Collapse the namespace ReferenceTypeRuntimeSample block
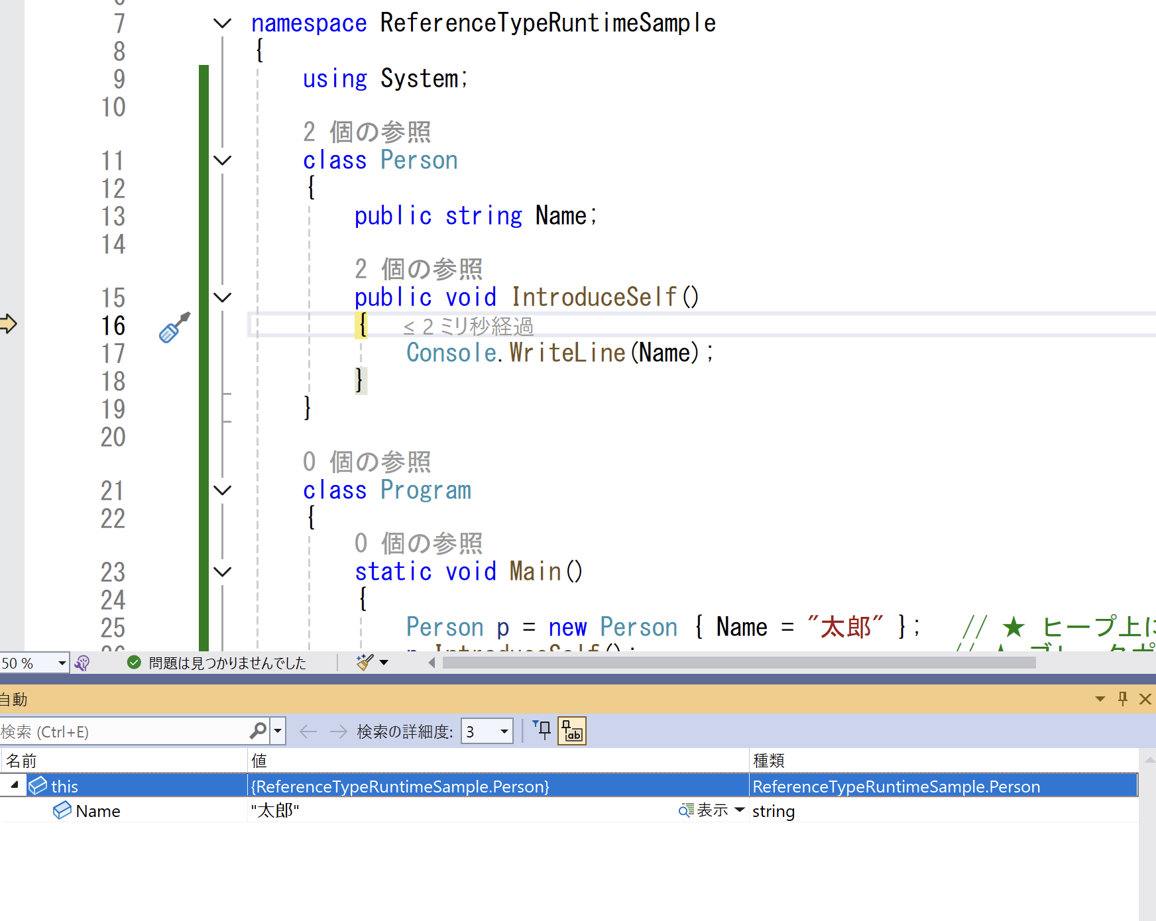The width and height of the screenshot is (1156, 921). 223,23
